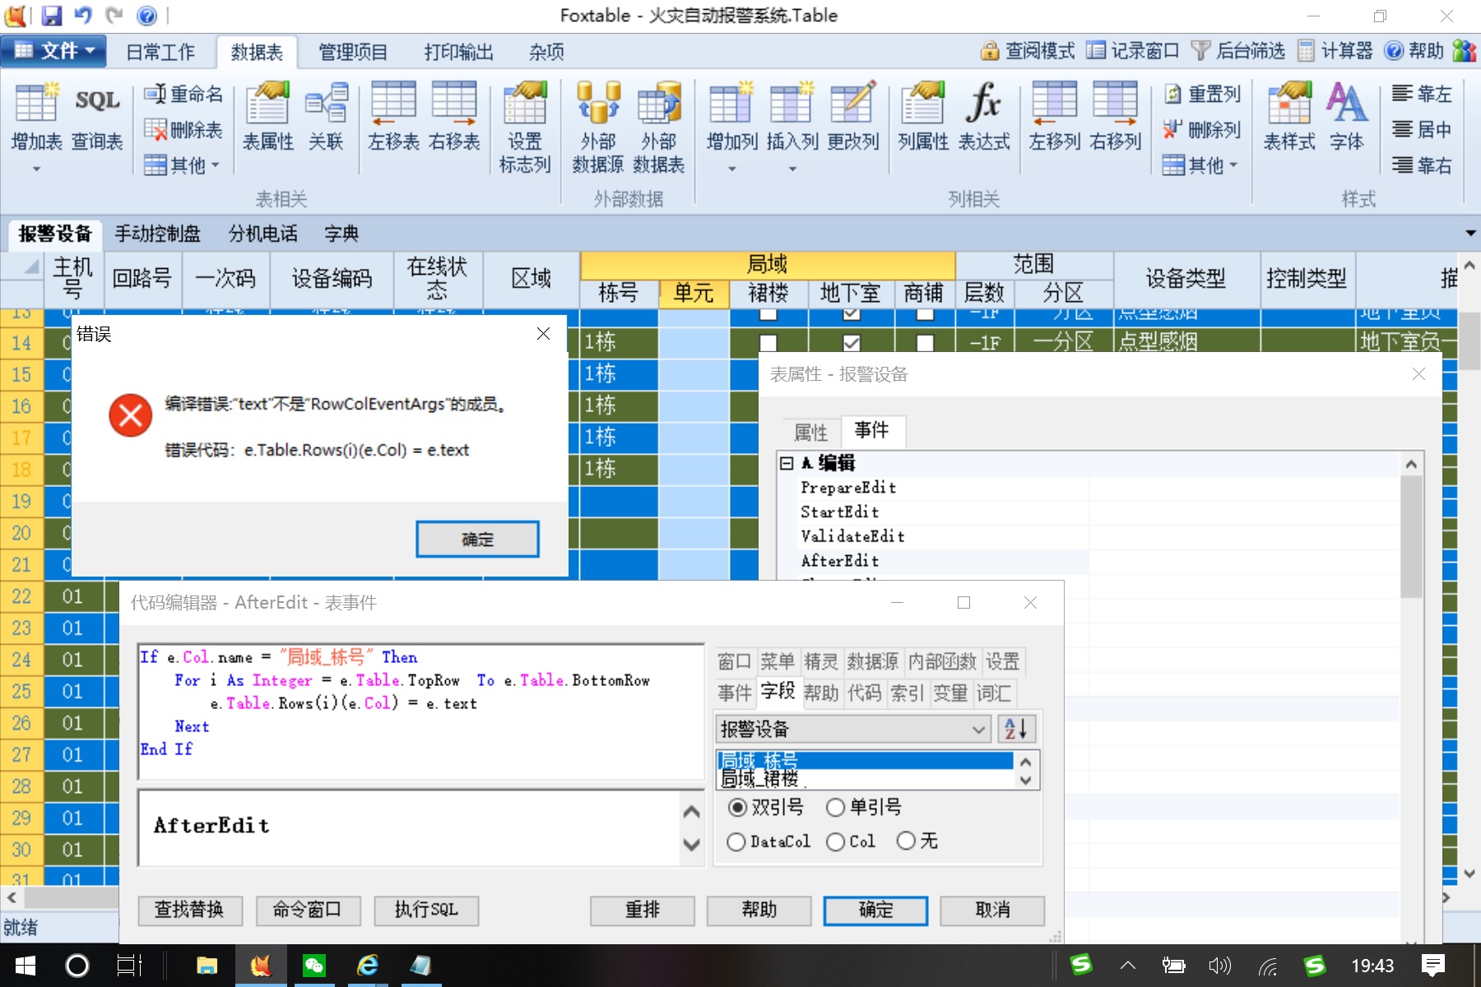The height and width of the screenshot is (987, 1481).
Task: Open the 手动控制盘 table tab
Action: click(x=157, y=234)
